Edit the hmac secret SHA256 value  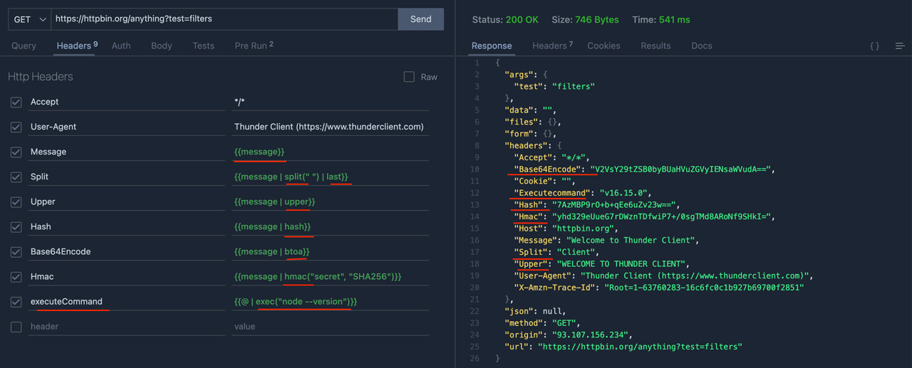coord(331,276)
